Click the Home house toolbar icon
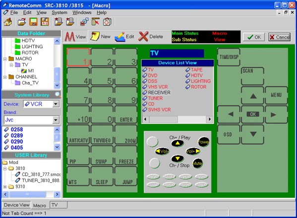 pos(8,22)
